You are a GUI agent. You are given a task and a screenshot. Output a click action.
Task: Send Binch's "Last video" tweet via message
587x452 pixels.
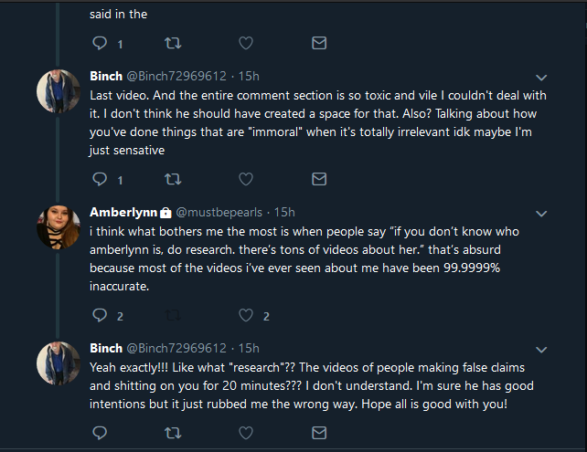point(319,179)
